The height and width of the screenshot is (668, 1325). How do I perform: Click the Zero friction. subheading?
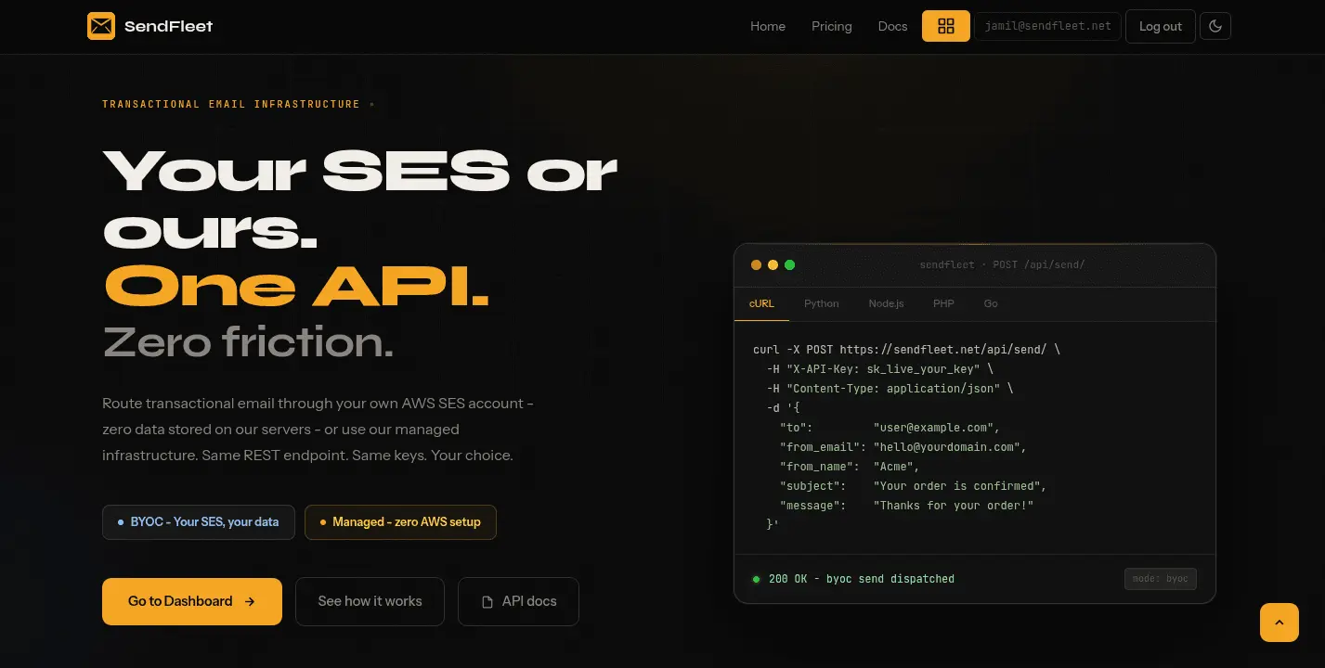tap(249, 342)
